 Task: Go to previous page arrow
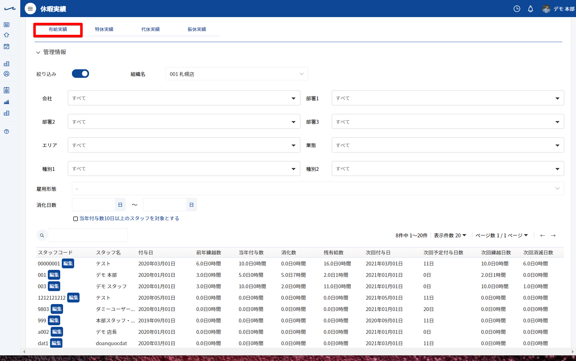click(x=542, y=235)
